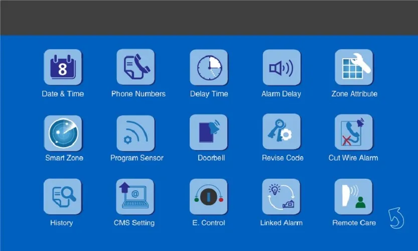Open CMS Setting laptop icon
The image size is (418, 251).
[135, 197]
